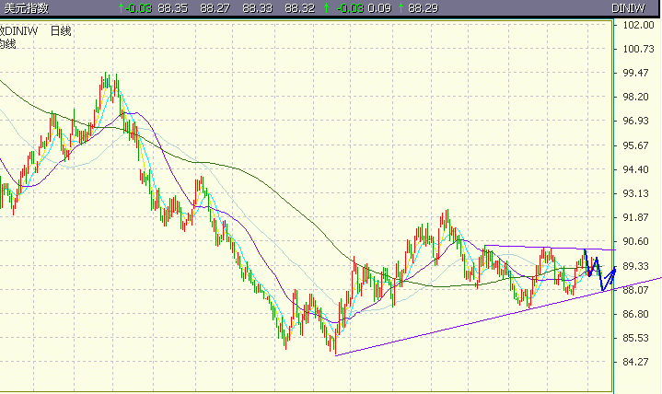Image resolution: width=662 pixels, height=394 pixels.
Task: Click the -0.03 change next to 88.35
Action: pyautogui.click(x=139, y=8)
